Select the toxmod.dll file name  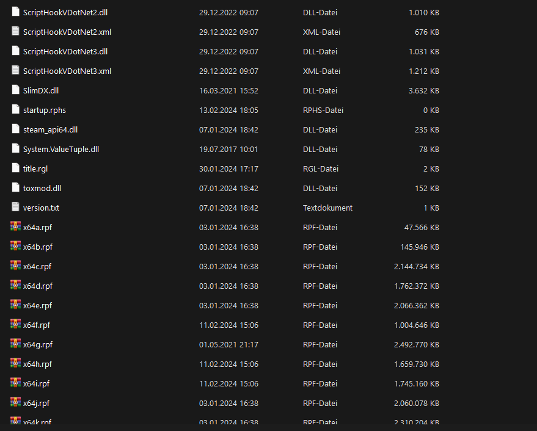click(x=42, y=188)
